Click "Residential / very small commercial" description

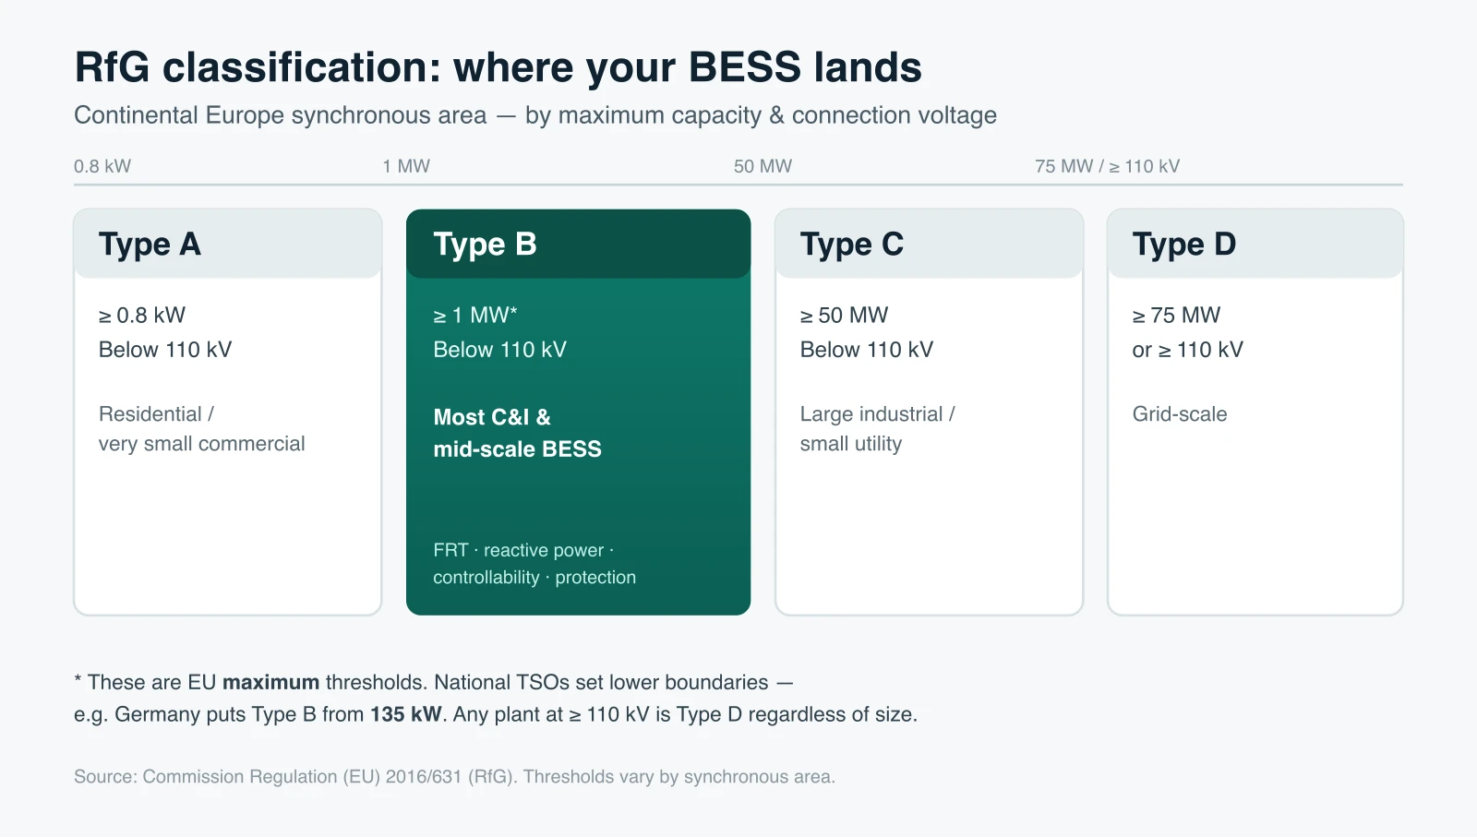coord(201,429)
